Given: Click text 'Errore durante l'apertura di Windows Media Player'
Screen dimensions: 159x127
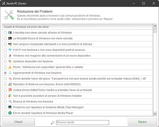Looking at the screenshot, I should pyautogui.click(x=43, y=113).
